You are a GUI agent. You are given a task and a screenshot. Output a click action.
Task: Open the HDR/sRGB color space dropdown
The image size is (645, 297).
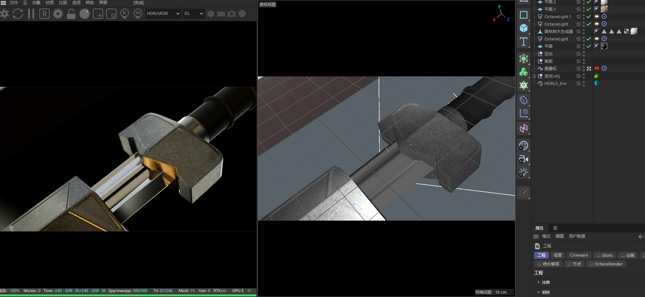163,14
